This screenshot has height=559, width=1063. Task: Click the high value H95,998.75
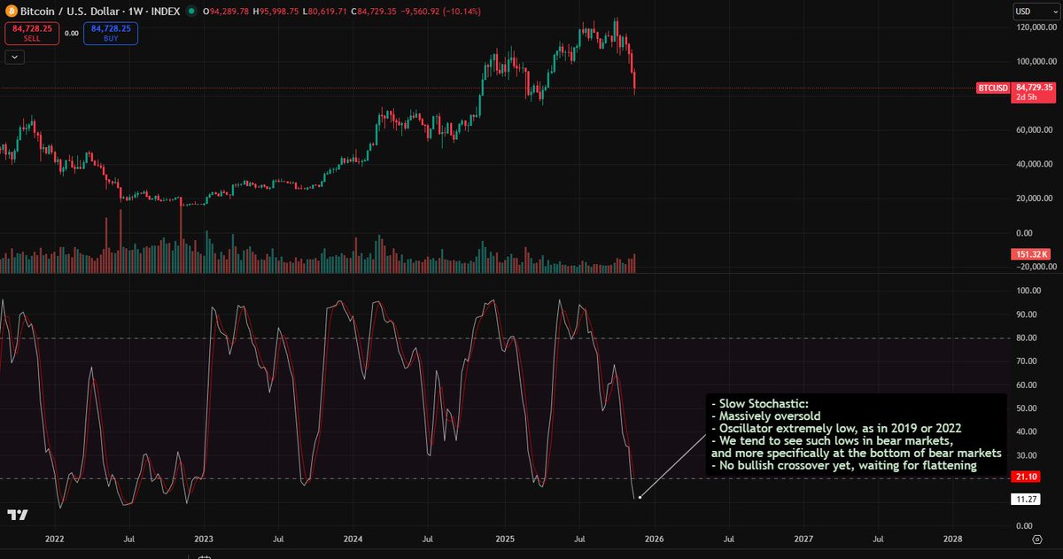click(x=277, y=11)
